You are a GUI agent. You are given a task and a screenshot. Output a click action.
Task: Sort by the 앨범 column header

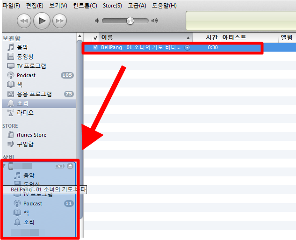(x=287, y=37)
